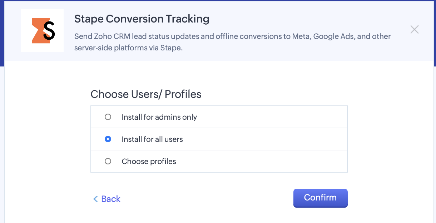Image resolution: width=436 pixels, height=223 pixels.
Task: Click the 'Install for all users' label text
Action: coord(152,139)
